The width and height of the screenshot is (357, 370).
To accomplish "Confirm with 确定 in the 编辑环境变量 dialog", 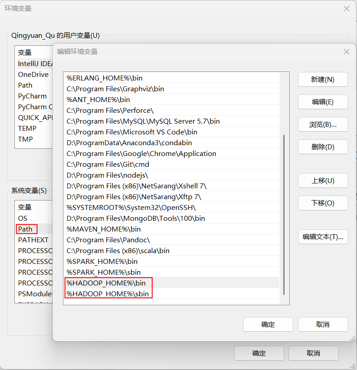I will (x=268, y=325).
